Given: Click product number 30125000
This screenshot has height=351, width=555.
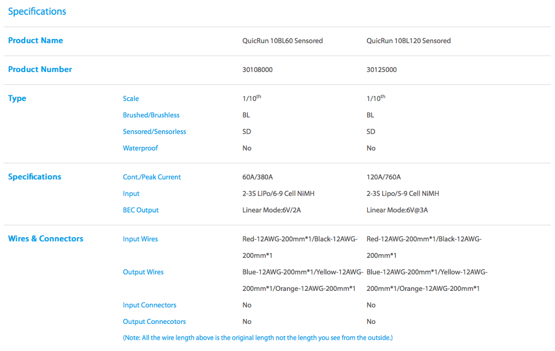Looking at the screenshot, I should click(x=382, y=70).
